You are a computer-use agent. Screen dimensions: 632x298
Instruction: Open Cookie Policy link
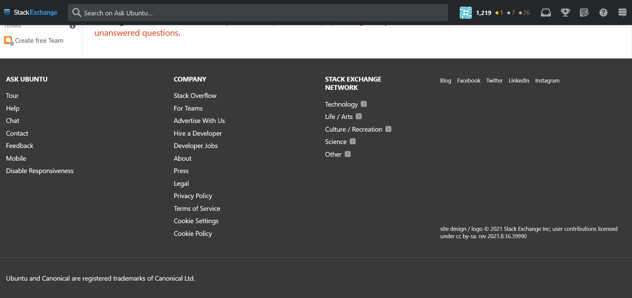point(193,234)
